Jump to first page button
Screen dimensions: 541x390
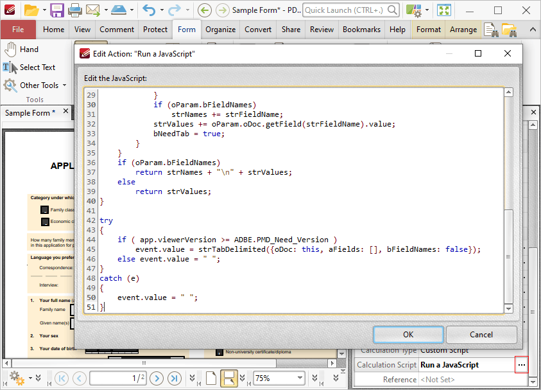62,378
